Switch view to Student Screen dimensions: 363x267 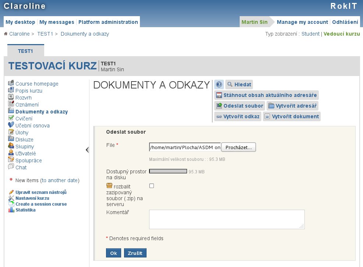tap(310, 34)
